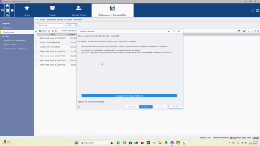Select Règlements in the sidebar
The image size is (260, 146).
[17, 32]
